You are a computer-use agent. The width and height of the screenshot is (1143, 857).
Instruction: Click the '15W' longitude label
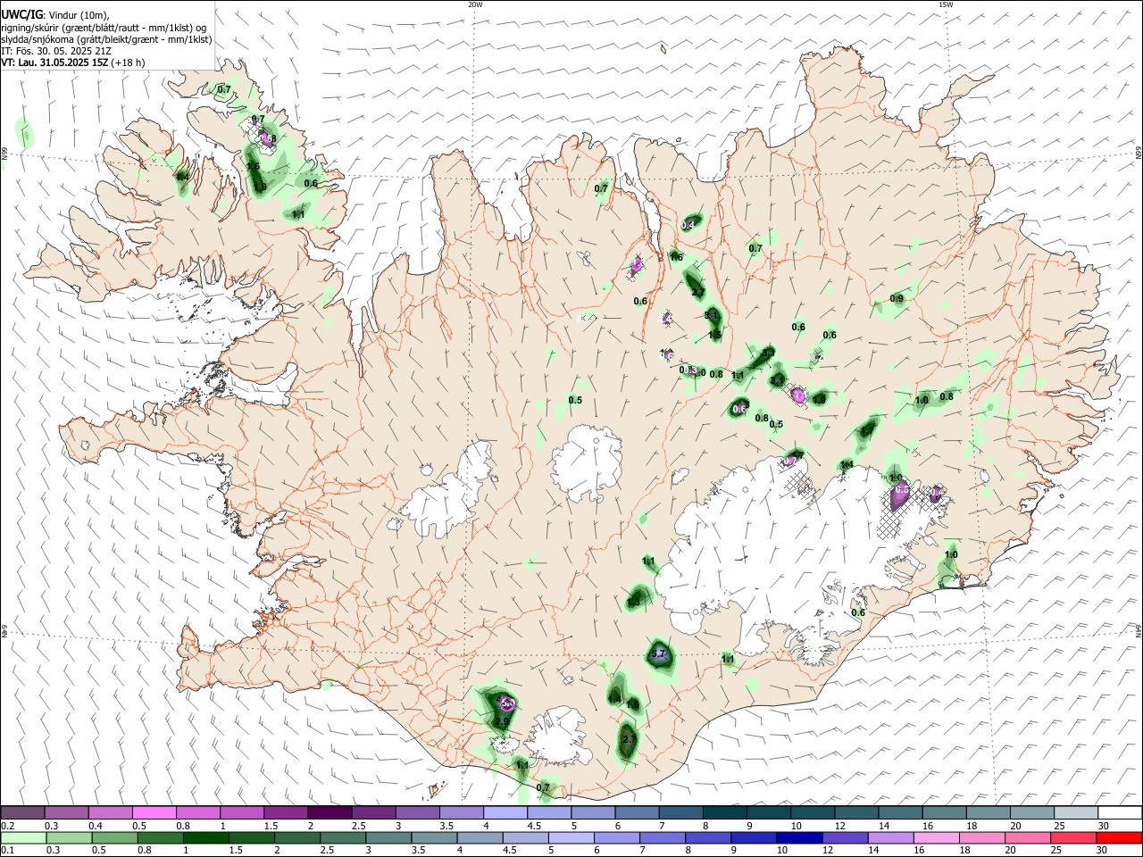point(946,4)
